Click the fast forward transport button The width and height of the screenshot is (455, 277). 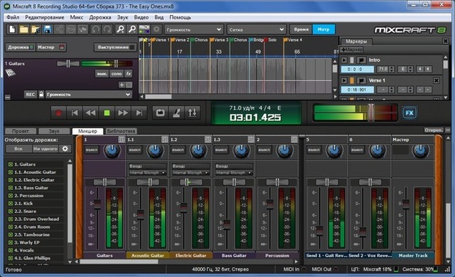123,113
